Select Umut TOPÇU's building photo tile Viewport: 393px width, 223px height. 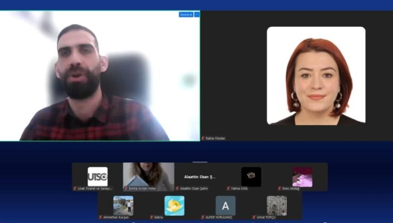[276, 205]
